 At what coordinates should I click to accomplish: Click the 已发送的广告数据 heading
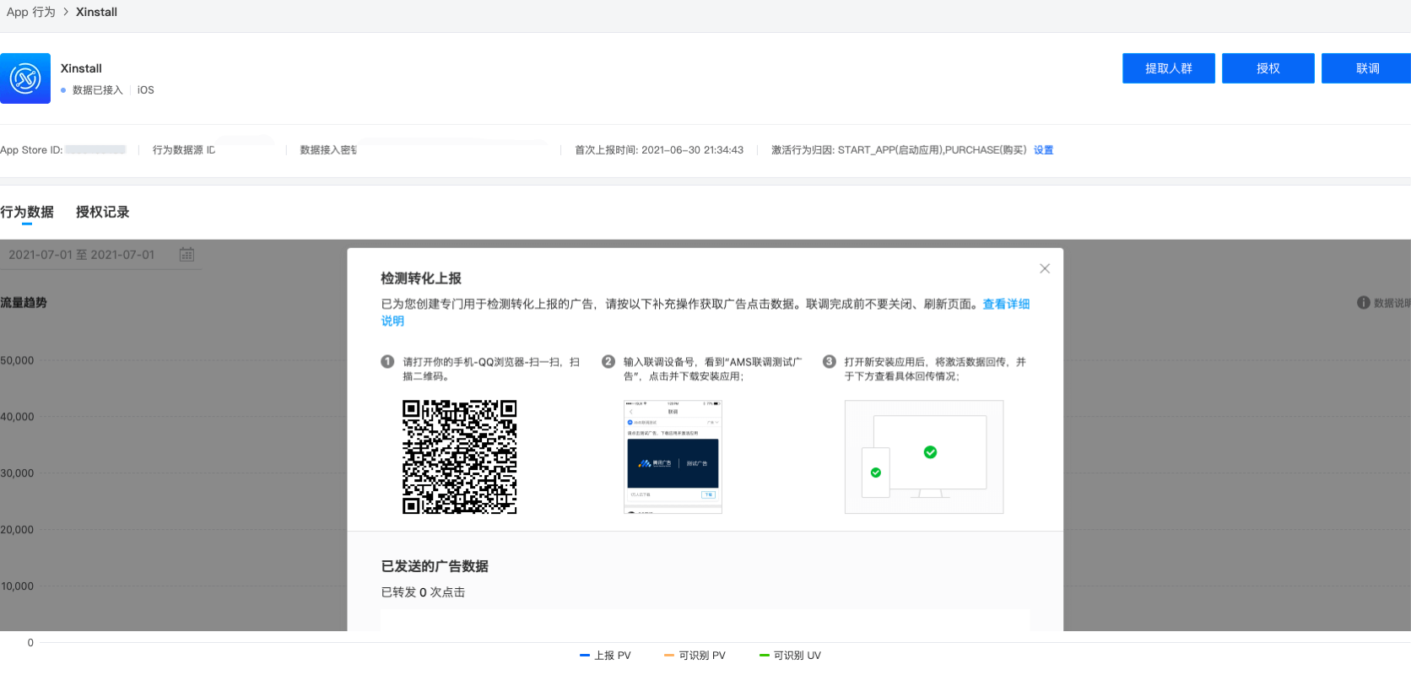[x=435, y=566]
